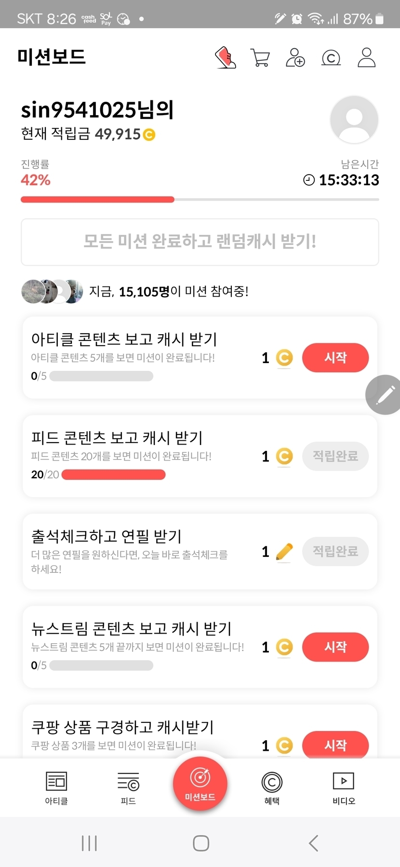The height and width of the screenshot is (867, 400).
Task: Tap 모든 미션 완료하고 랜덤캐시 받기 button
Action: point(200,242)
